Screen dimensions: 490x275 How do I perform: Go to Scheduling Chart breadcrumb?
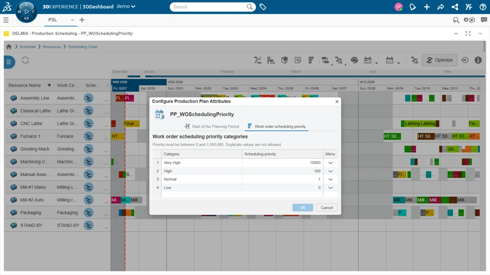point(83,47)
